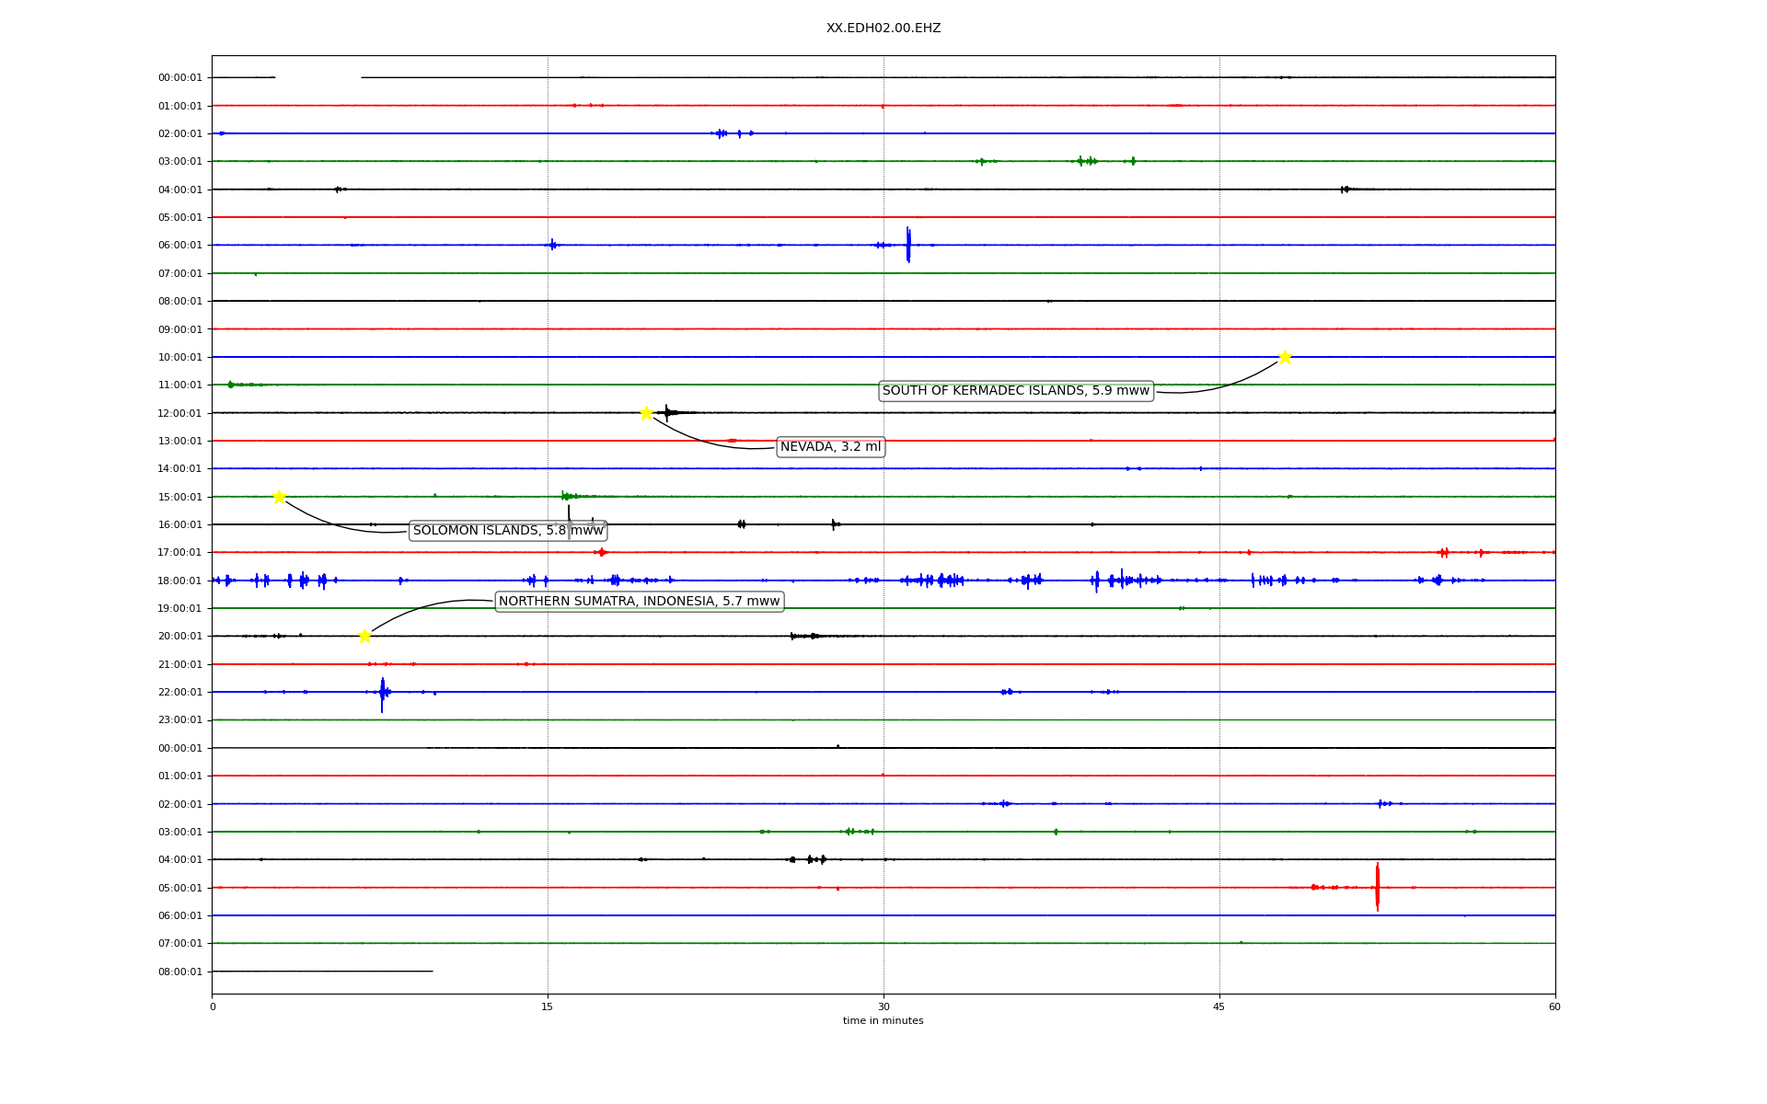Screen dimensions: 1767x1104
Task: Select the Solomon Islands event star marker
Action: pyautogui.click(x=279, y=497)
